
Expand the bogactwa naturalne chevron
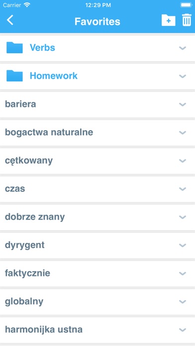pyautogui.click(x=183, y=133)
